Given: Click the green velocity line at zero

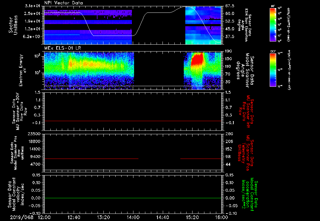Looking at the screenshot, I should pyautogui.click(x=132, y=198).
